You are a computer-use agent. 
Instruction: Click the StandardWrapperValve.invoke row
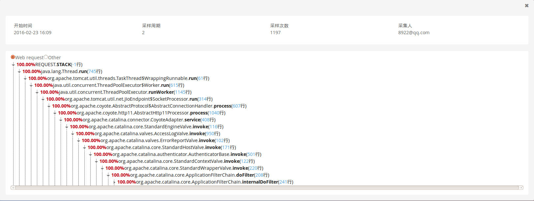[x=184, y=168]
